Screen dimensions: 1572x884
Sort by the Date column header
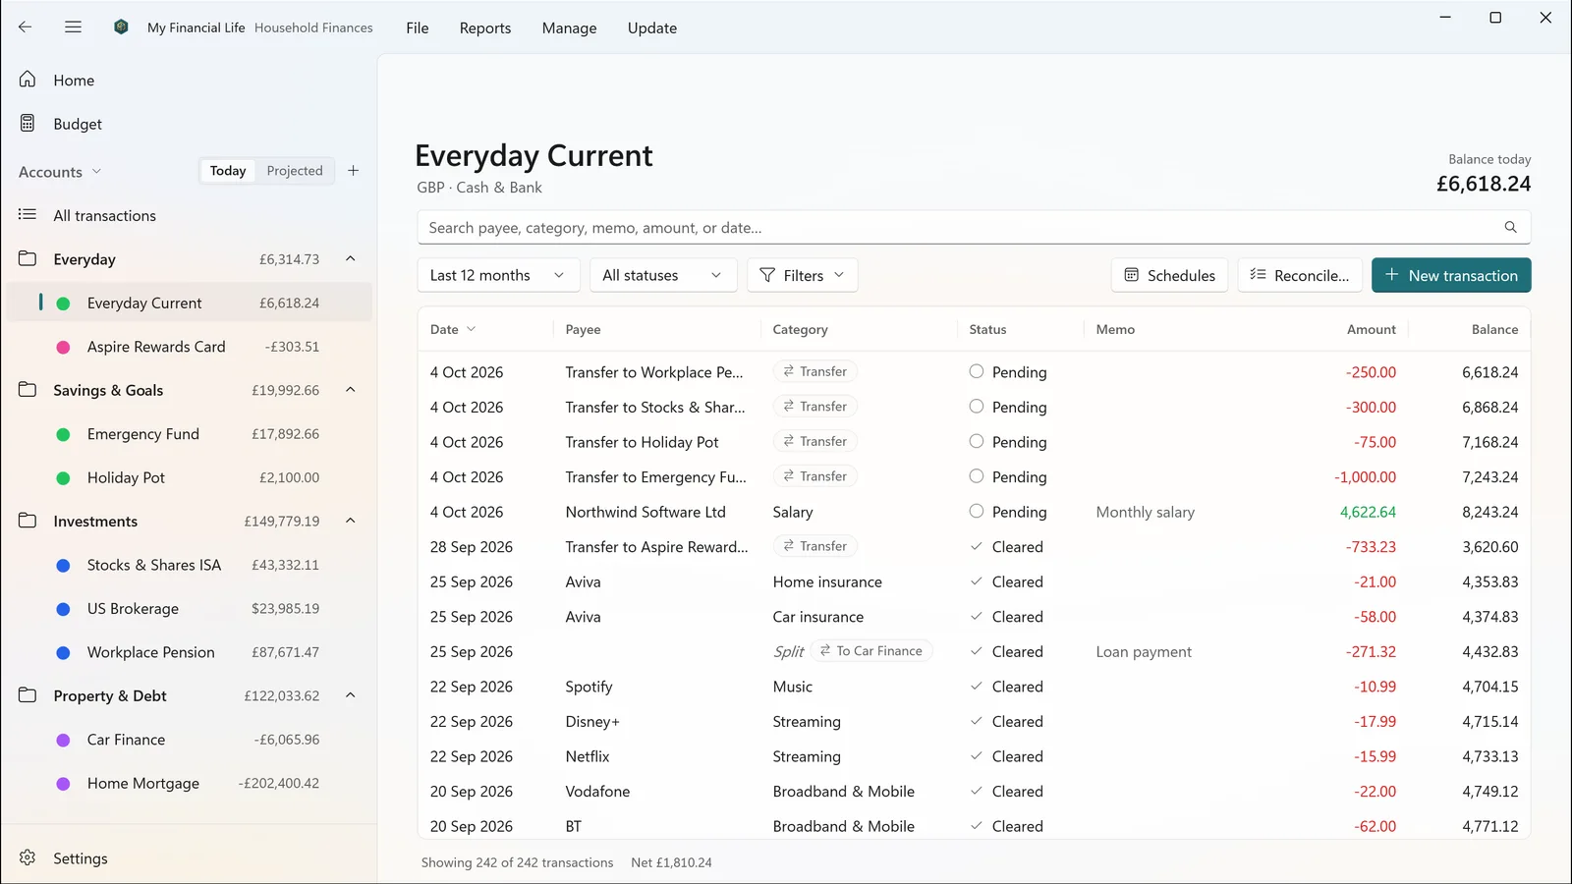[x=453, y=329]
